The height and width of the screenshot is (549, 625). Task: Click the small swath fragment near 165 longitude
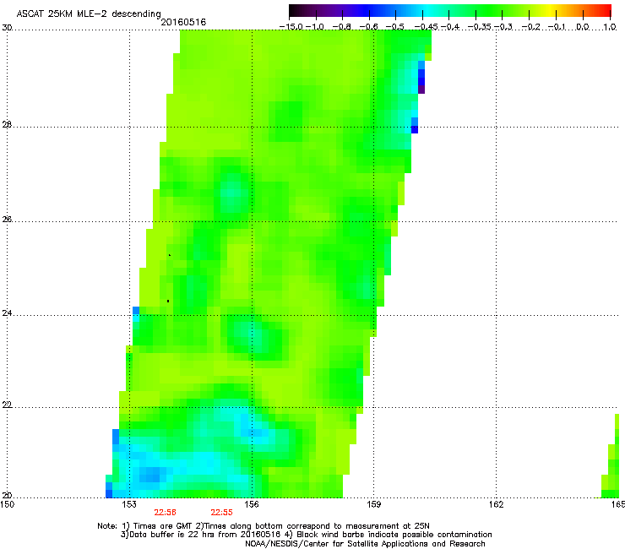611,456
